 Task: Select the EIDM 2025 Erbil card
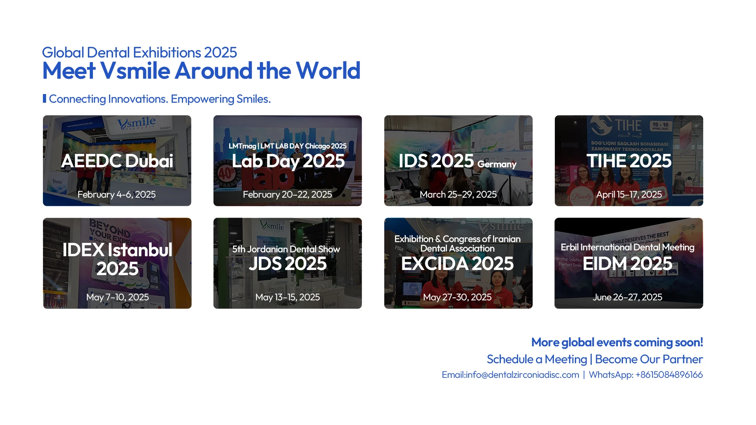[629, 263]
